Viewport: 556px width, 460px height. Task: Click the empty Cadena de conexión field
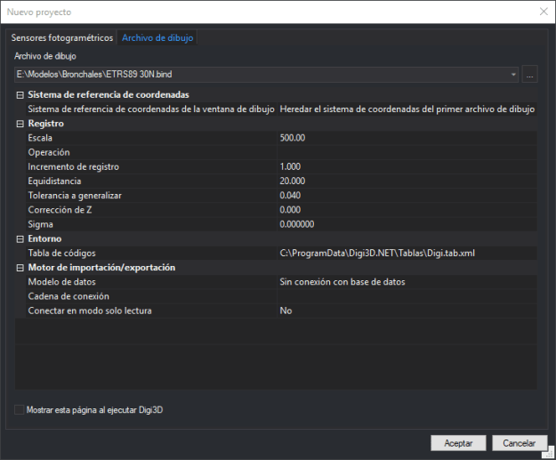406,296
